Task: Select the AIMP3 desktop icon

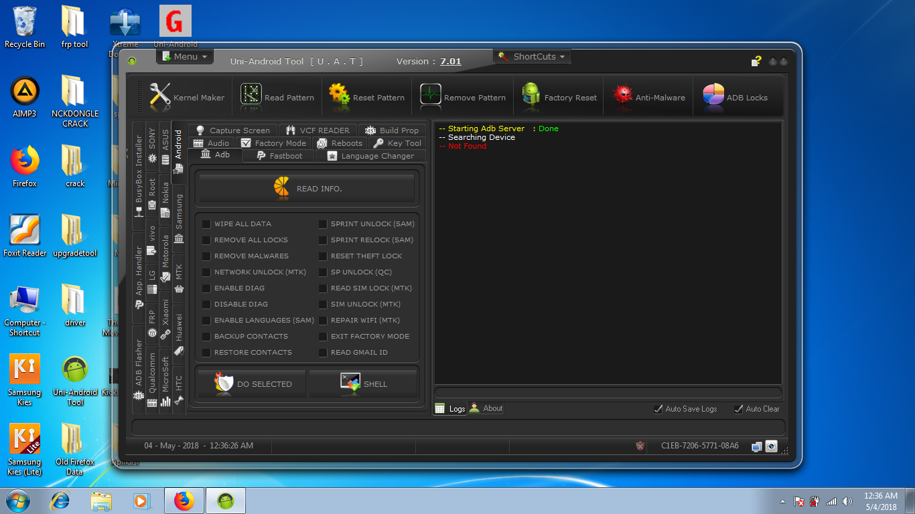Action: point(25,97)
